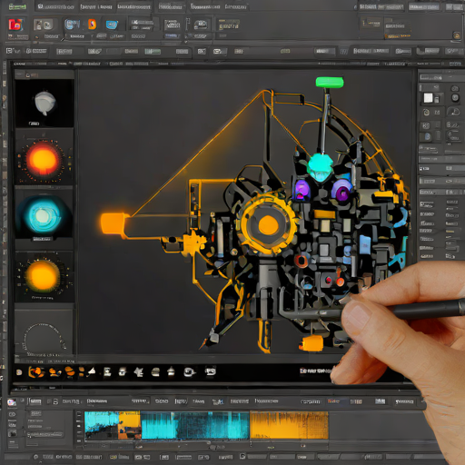Click the small orange dot icon below viewport
This screenshot has width=465, height=465.
tap(19, 372)
